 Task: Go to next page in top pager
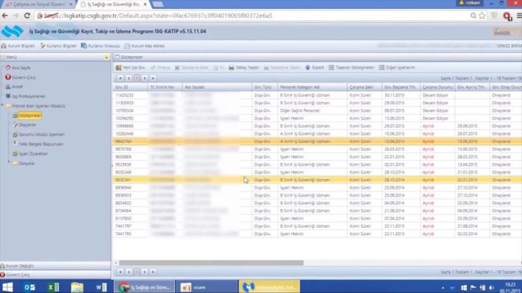click(x=145, y=77)
